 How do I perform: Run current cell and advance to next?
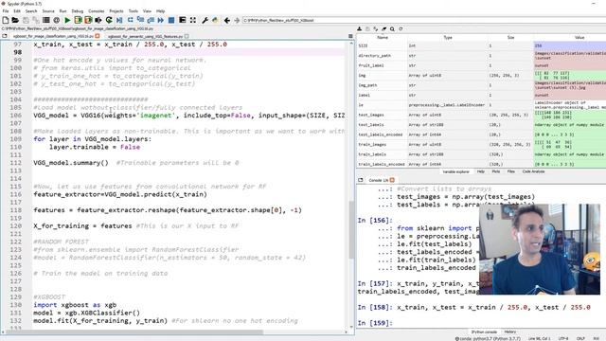point(88,20)
